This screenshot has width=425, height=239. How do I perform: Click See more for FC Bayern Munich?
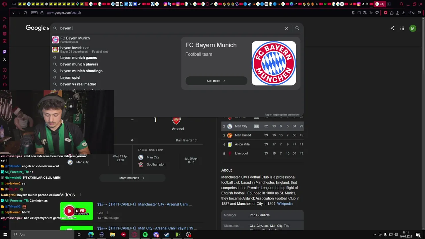(x=216, y=81)
